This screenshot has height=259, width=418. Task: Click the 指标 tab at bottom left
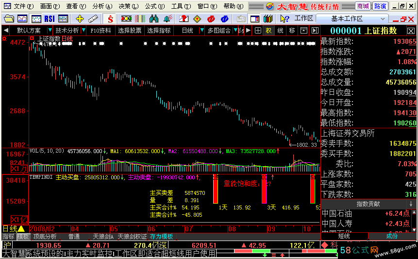(x=9, y=237)
